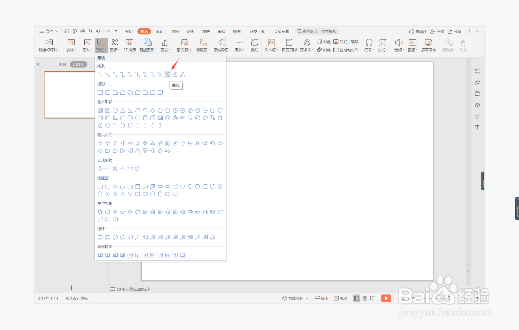Start slideshow with orange play button
The width and height of the screenshot is (519, 330).
point(386,298)
